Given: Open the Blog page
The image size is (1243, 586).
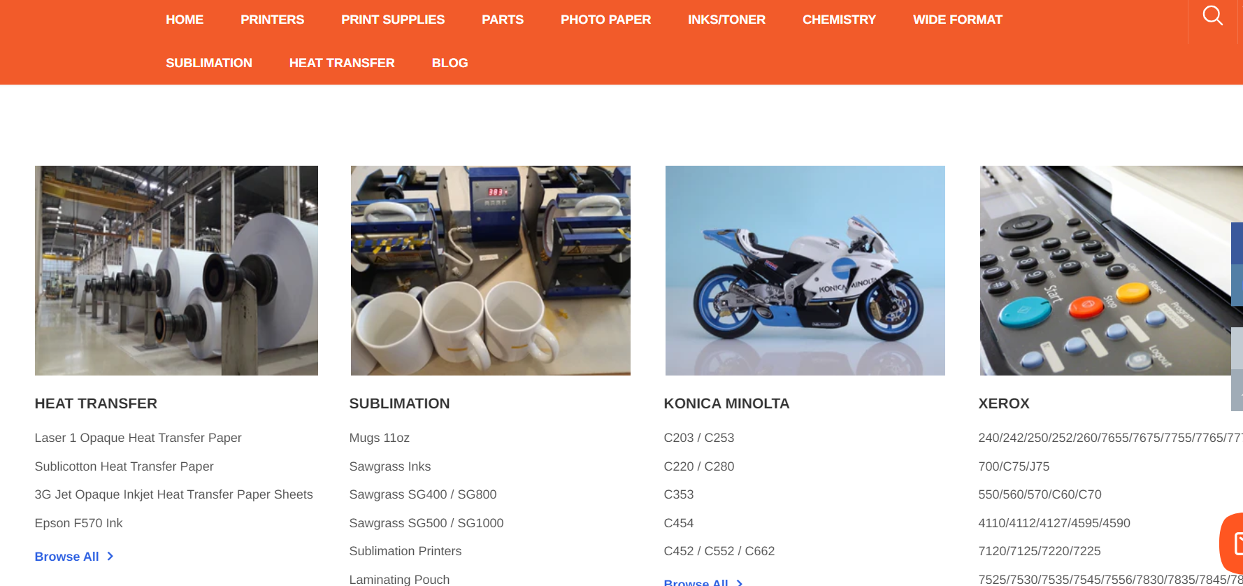Looking at the screenshot, I should pos(450,63).
